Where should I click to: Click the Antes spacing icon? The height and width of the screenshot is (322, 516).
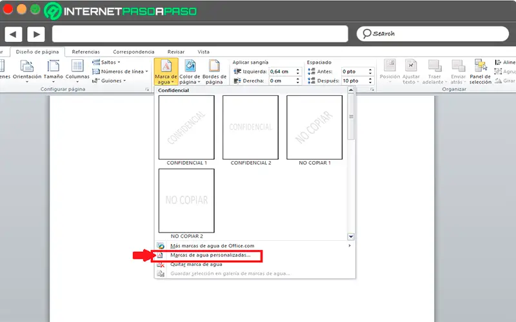click(312, 71)
